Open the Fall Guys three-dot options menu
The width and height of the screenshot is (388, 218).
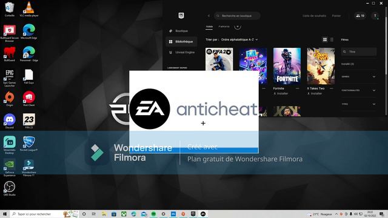pos(264,88)
